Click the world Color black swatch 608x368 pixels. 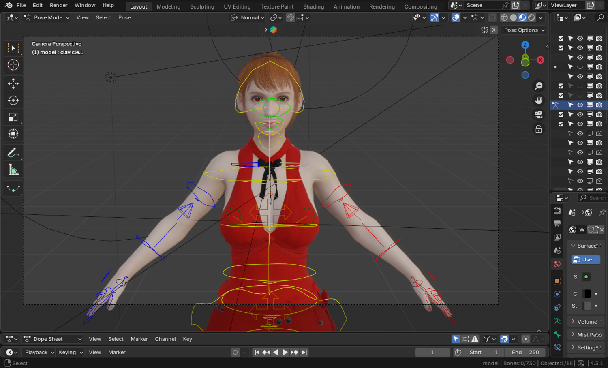point(587,294)
